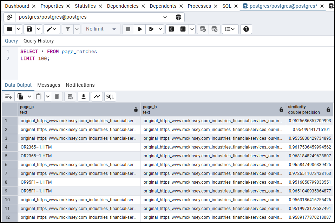The image size is (335, 223).
Task: Select OR2365~1.HTM cell in row 4
Action: pyautogui.click(x=79, y=147)
